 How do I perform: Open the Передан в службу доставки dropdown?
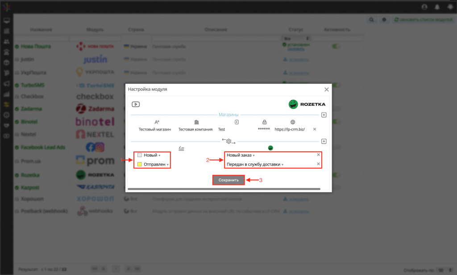(x=255, y=164)
